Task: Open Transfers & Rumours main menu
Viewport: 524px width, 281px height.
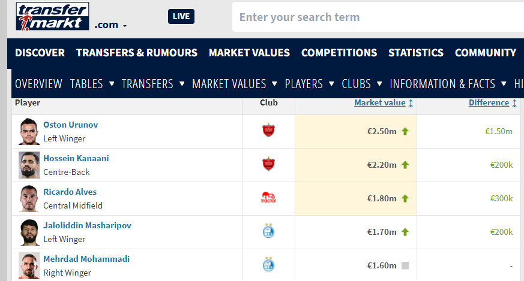Action: coord(137,53)
